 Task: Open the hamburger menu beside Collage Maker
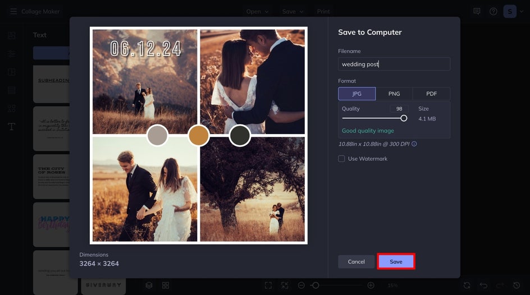pyautogui.click(x=13, y=11)
